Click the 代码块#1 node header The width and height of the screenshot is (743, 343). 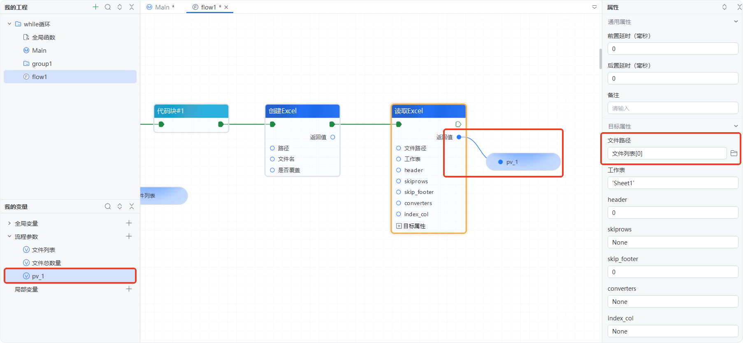(x=191, y=111)
